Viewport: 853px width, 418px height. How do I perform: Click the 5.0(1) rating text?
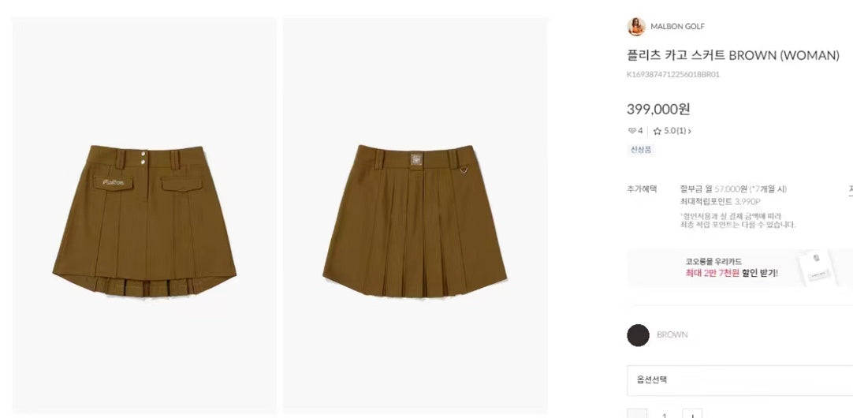tap(675, 131)
